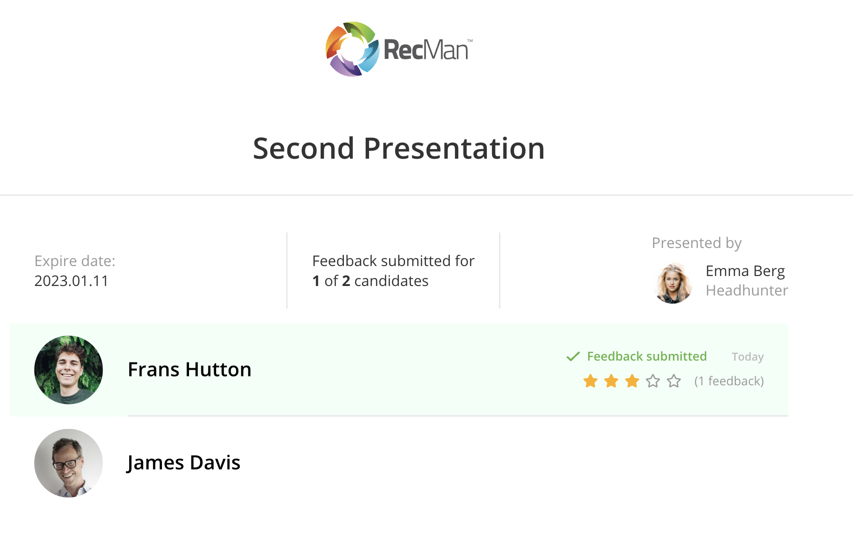Click the Today timestamp on Frans's row

pos(748,357)
